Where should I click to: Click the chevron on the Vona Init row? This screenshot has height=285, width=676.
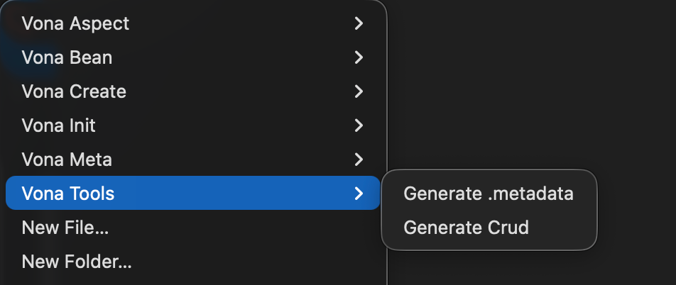[x=359, y=125]
